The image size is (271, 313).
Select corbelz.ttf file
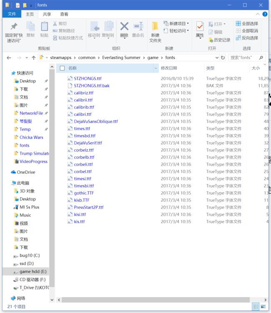pyautogui.click(x=84, y=150)
